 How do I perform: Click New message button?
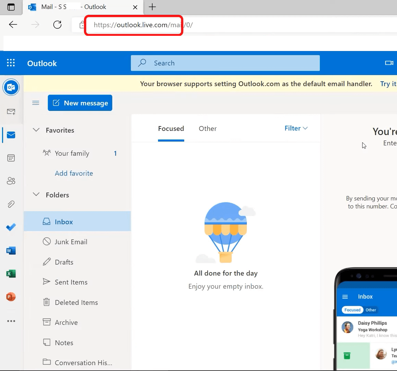80,103
